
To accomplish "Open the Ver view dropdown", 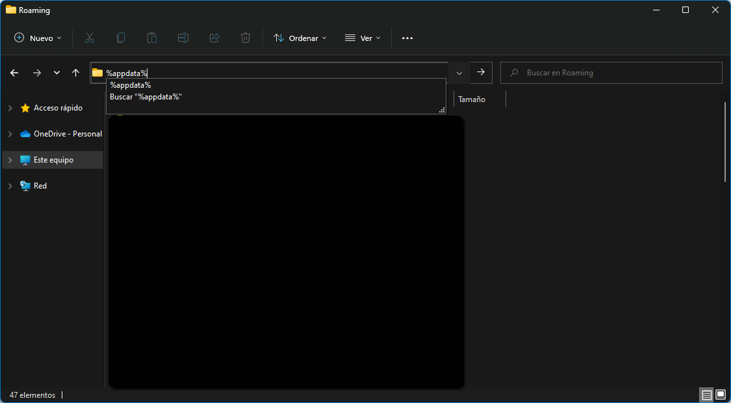I will click(x=363, y=38).
